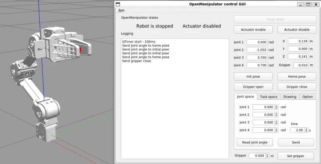Click the Z position field showing 0.241
This screenshot has width=321, height=164.
click(x=298, y=56)
